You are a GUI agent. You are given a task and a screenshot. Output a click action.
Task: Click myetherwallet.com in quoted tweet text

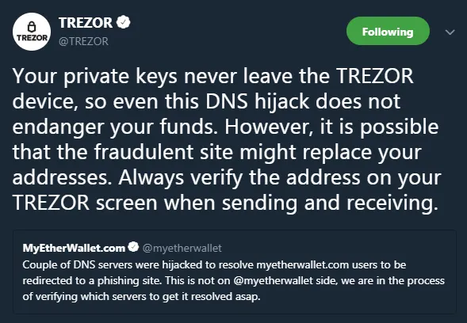pyautogui.click(x=302, y=264)
